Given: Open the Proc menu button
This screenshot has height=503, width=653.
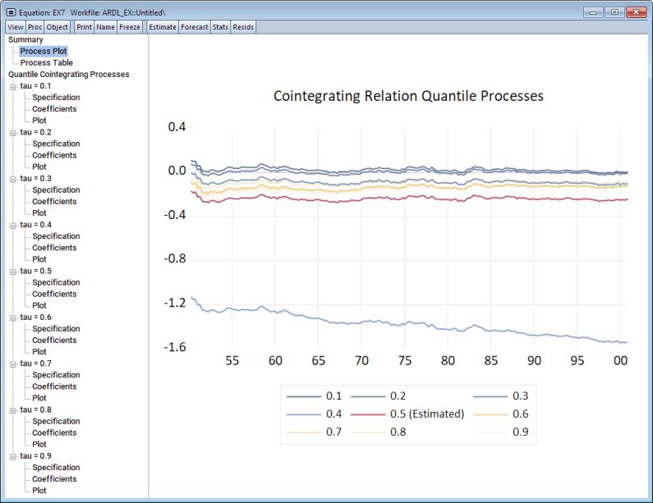Looking at the screenshot, I should click(x=34, y=27).
